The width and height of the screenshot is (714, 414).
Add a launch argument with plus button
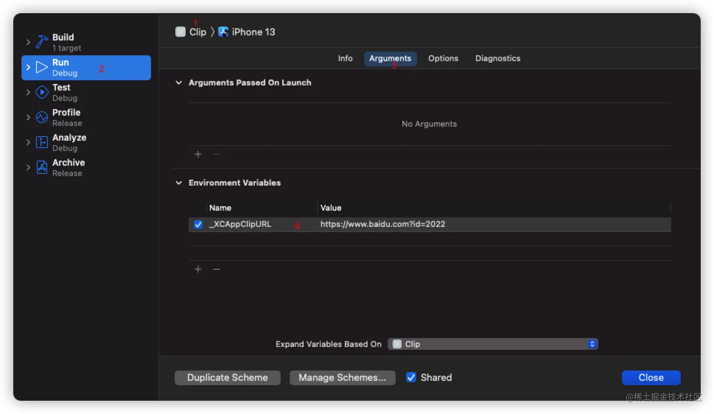198,154
